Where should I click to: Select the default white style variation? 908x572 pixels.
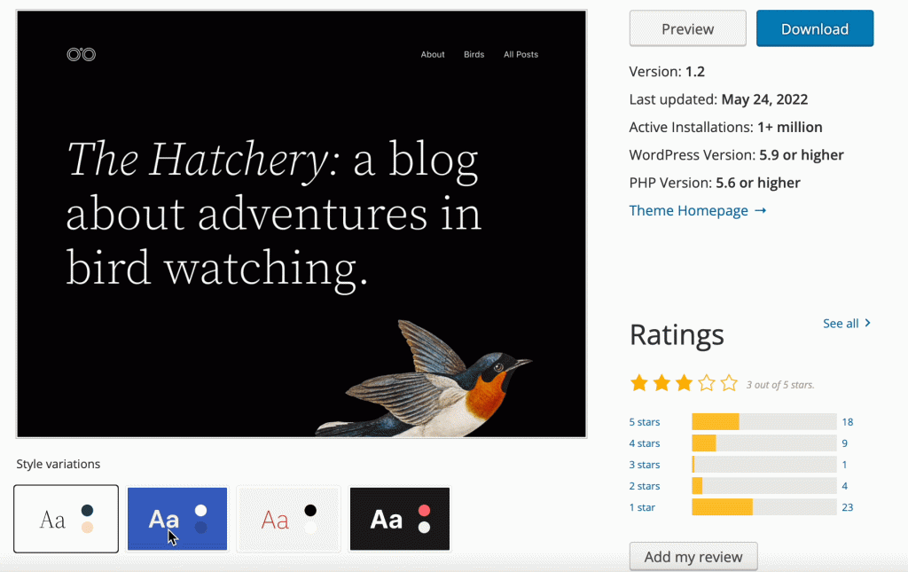point(67,519)
